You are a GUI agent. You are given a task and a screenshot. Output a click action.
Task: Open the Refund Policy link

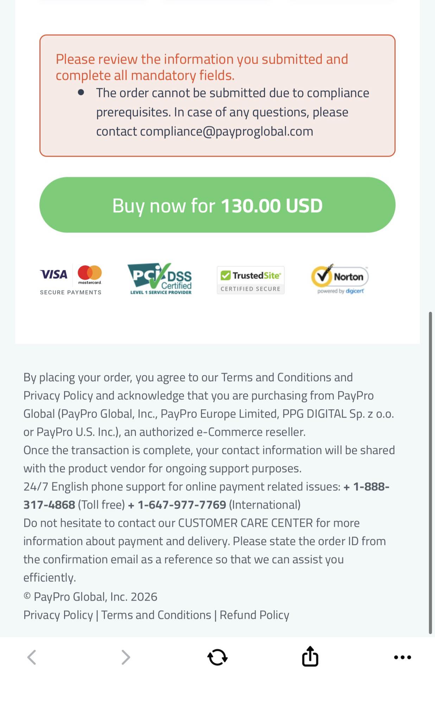pos(254,615)
